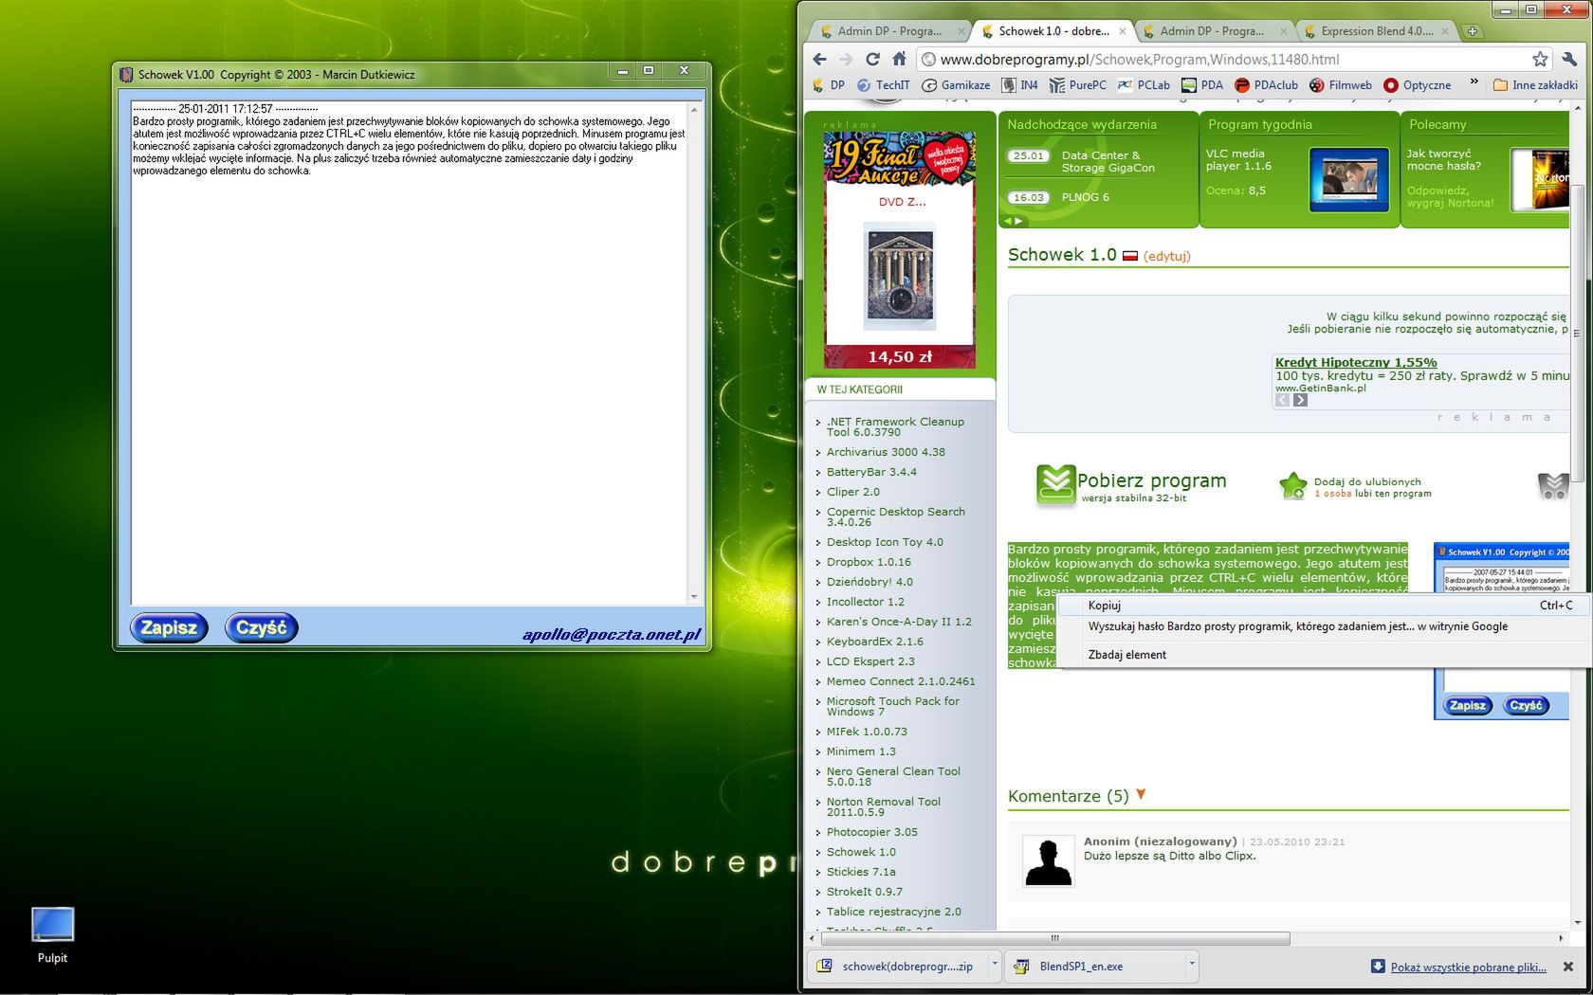Click Schowek window title icon
Image resolution: width=1593 pixels, height=995 pixels.
click(x=126, y=74)
